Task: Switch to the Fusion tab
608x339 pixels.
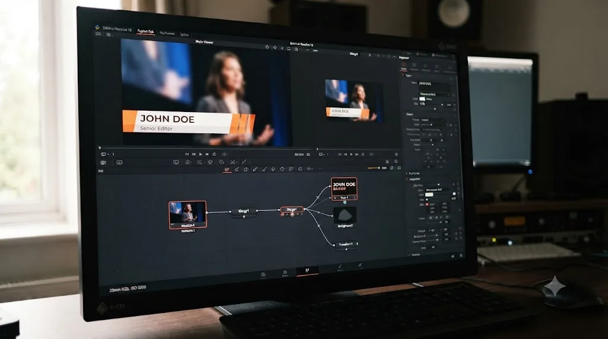Action: pos(145,31)
